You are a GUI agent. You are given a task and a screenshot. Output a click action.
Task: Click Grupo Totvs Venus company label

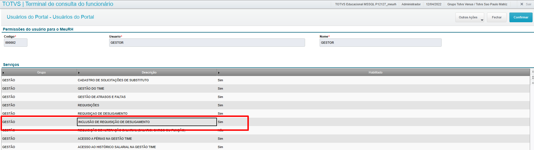477,4
